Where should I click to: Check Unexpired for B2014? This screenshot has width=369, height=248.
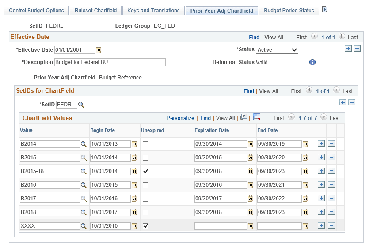click(x=146, y=144)
